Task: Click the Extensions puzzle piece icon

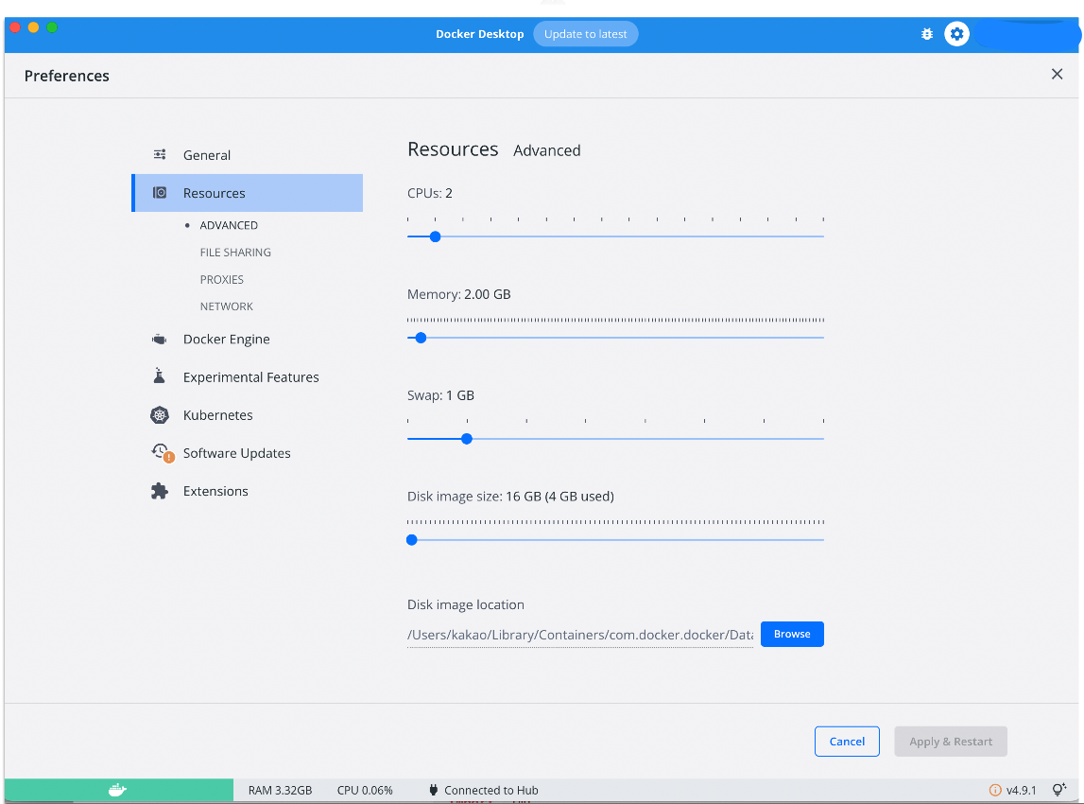Action: point(160,491)
